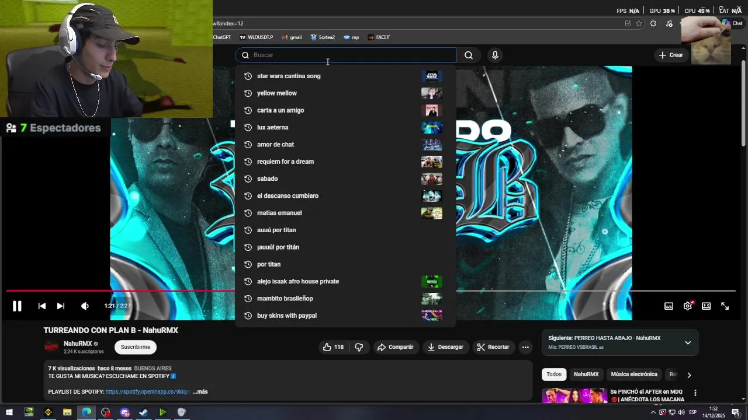Open the Windows Start menu
This screenshot has width=748, height=420.
(x=9, y=412)
